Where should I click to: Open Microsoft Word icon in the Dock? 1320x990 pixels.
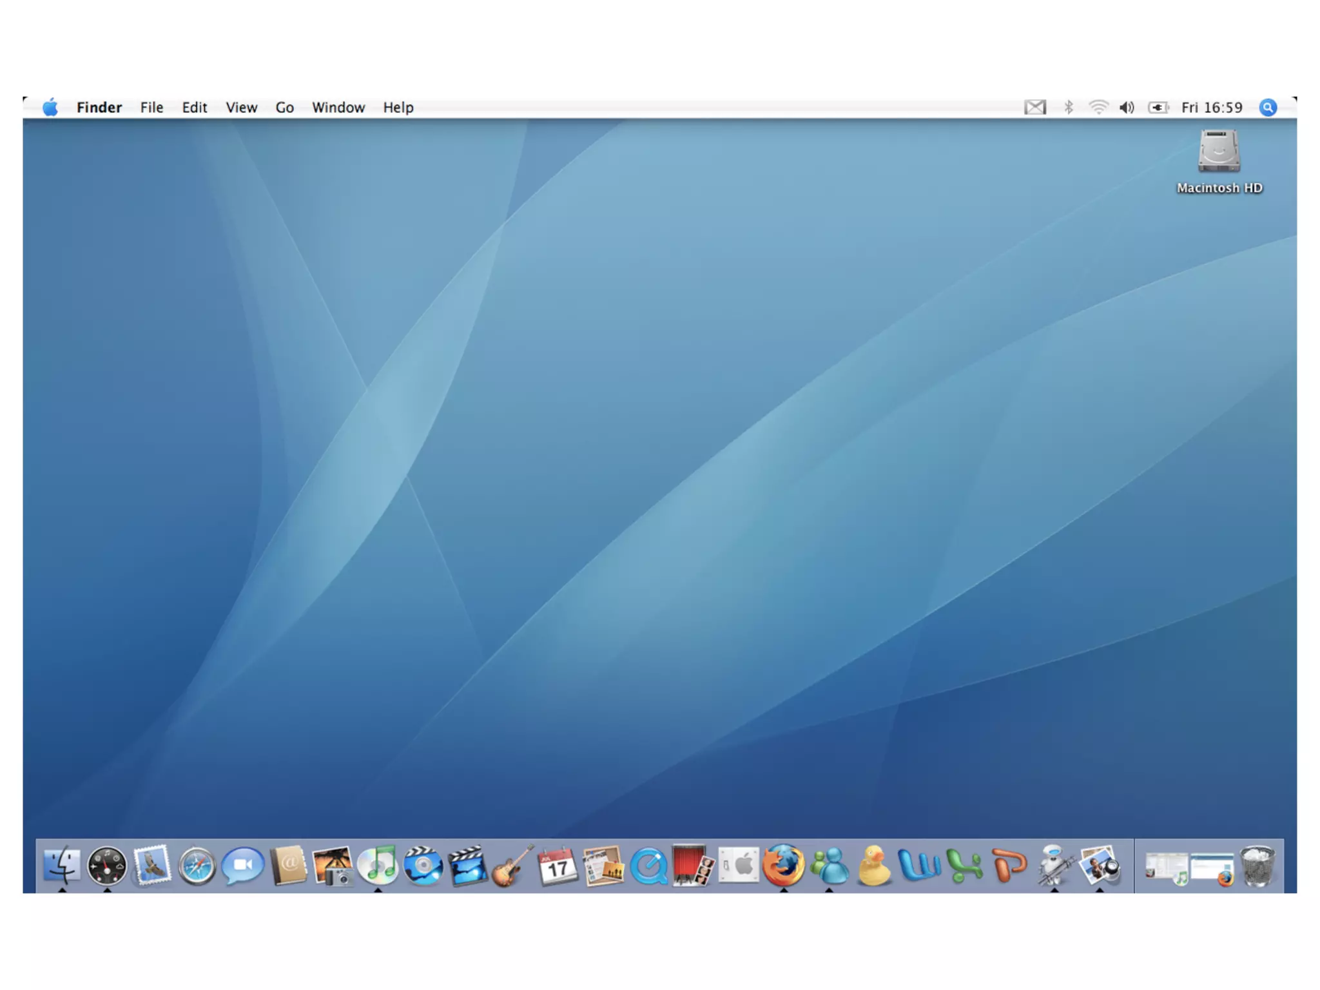[x=918, y=866]
